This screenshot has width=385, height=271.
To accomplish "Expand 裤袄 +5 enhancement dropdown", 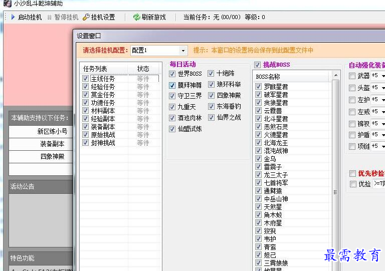I will pos(383,124).
